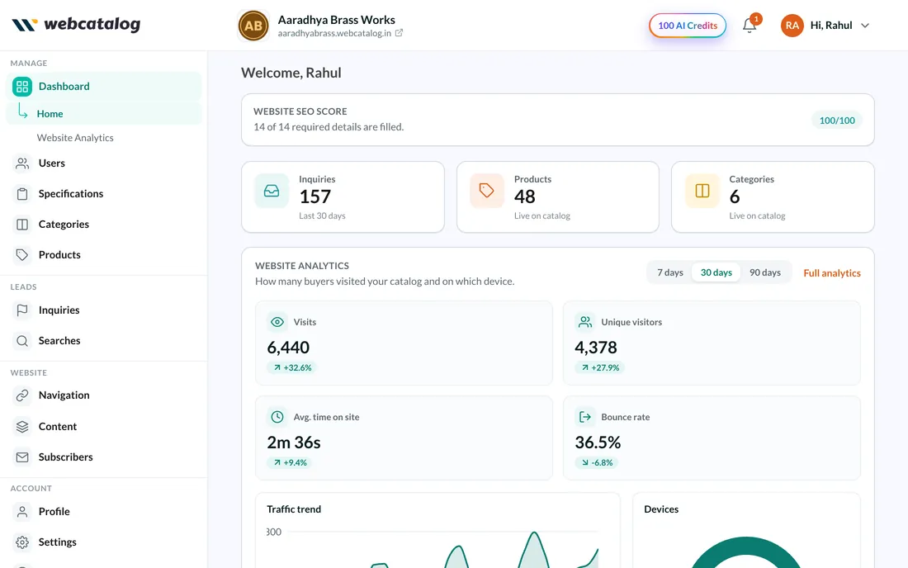The image size is (908, 568).
Task: Click the Categories card columns icon
Action: click(702, 191)
